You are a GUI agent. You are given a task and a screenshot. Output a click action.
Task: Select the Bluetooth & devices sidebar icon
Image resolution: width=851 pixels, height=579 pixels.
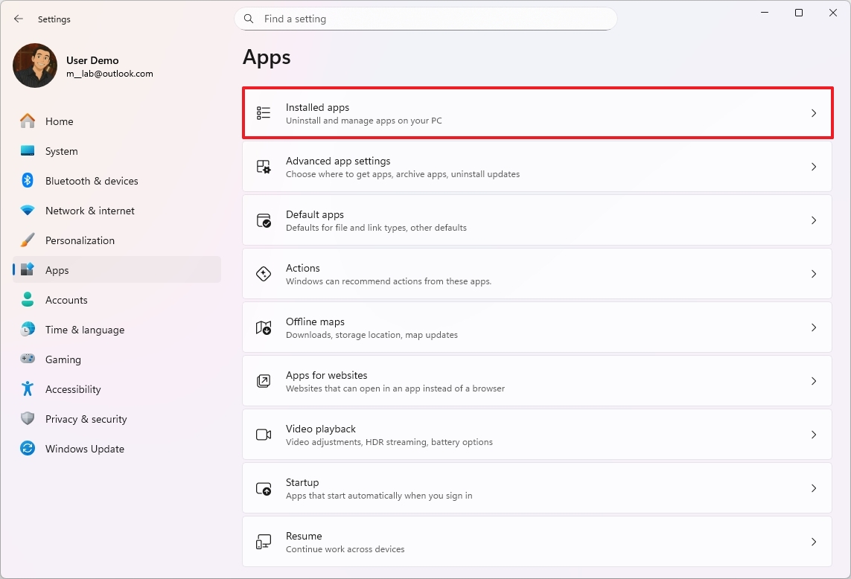pos(27,180)
